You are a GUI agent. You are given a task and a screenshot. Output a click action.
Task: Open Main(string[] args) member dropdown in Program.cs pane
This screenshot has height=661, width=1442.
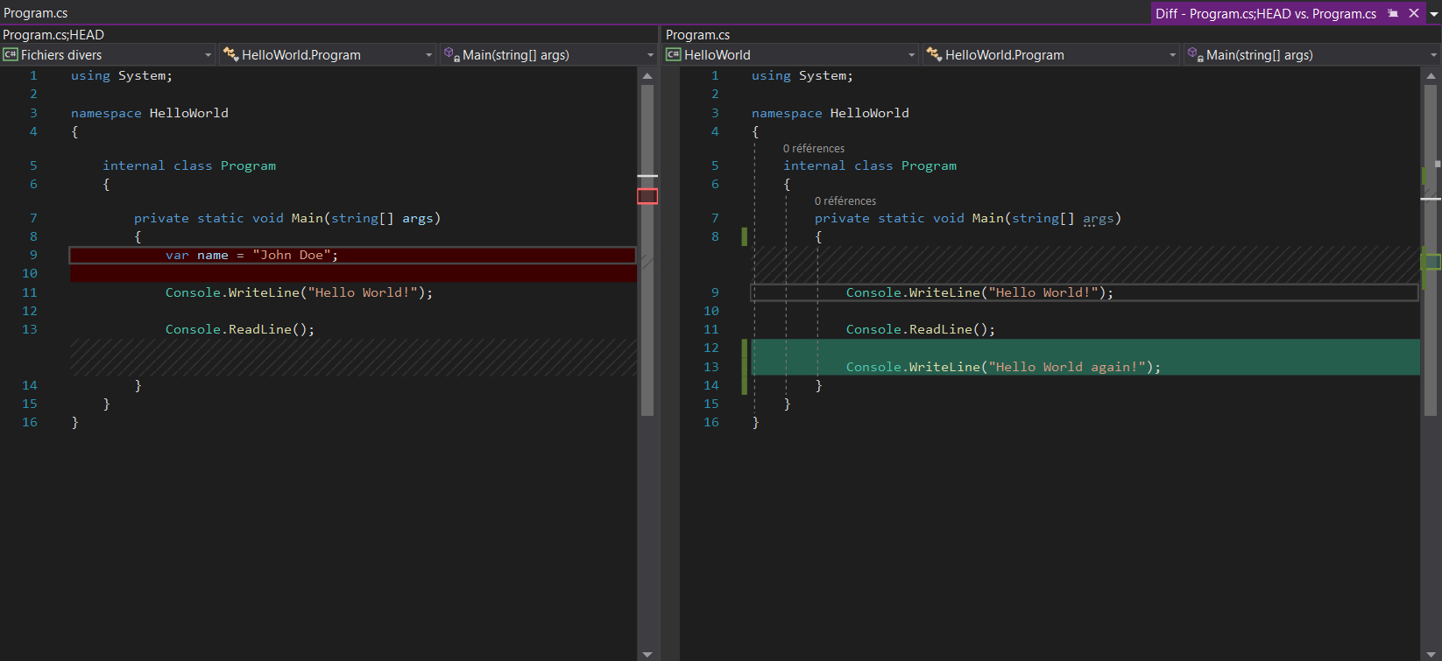tap(1311, 54)
